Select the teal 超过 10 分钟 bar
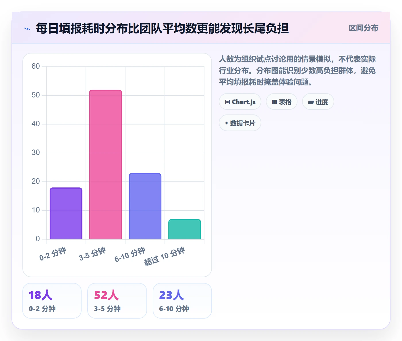402x341 pixels. point(185,229)
